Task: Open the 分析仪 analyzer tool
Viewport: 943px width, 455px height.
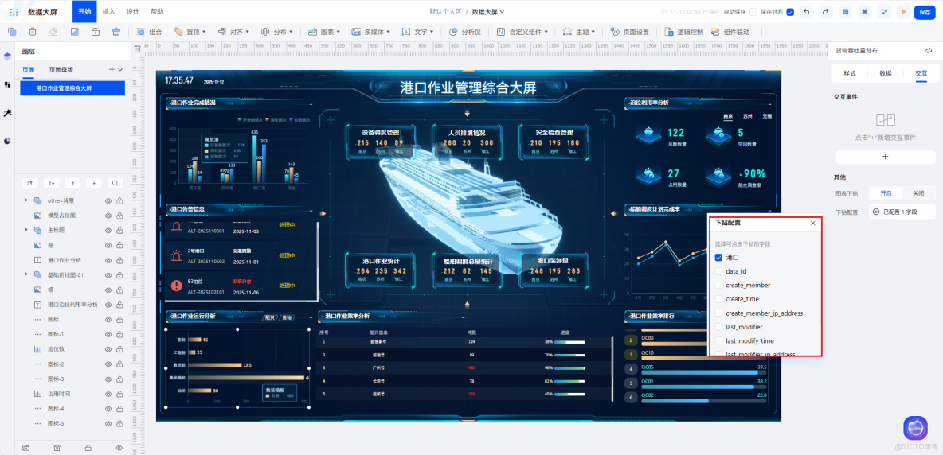Action: click(x=465, y=32)
